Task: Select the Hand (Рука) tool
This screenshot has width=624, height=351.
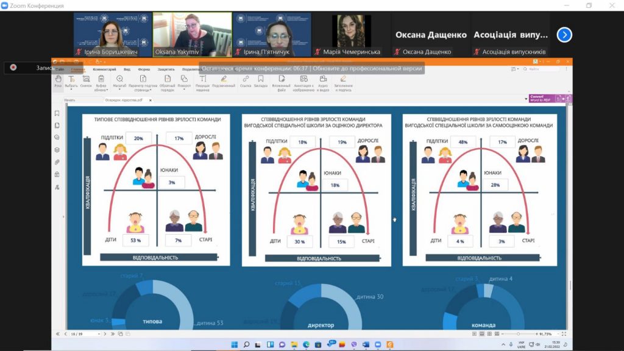Action: [x=58, y=80]
